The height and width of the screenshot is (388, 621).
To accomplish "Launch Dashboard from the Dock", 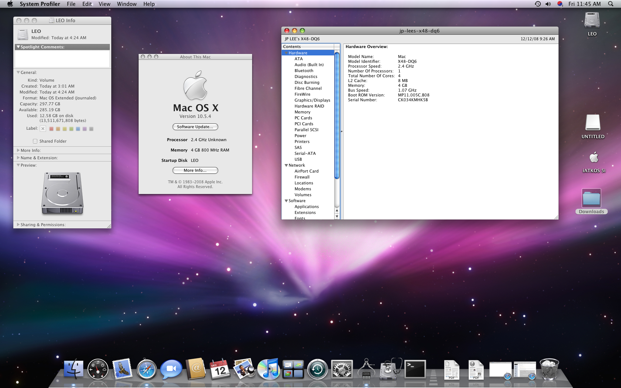I will tap(98, 369).
